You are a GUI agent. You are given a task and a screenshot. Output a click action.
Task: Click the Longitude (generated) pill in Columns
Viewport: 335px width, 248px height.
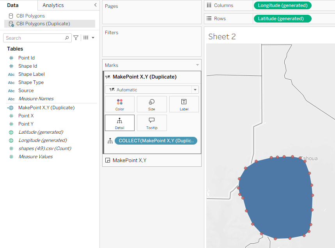[283, 5]
